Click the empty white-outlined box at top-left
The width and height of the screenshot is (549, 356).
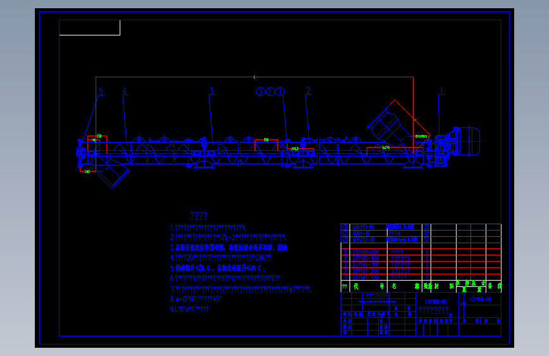click(90, 27)
